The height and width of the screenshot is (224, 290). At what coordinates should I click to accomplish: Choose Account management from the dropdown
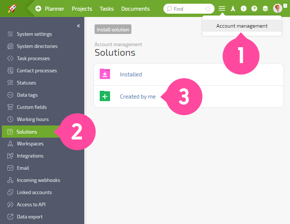click(242, 26)
